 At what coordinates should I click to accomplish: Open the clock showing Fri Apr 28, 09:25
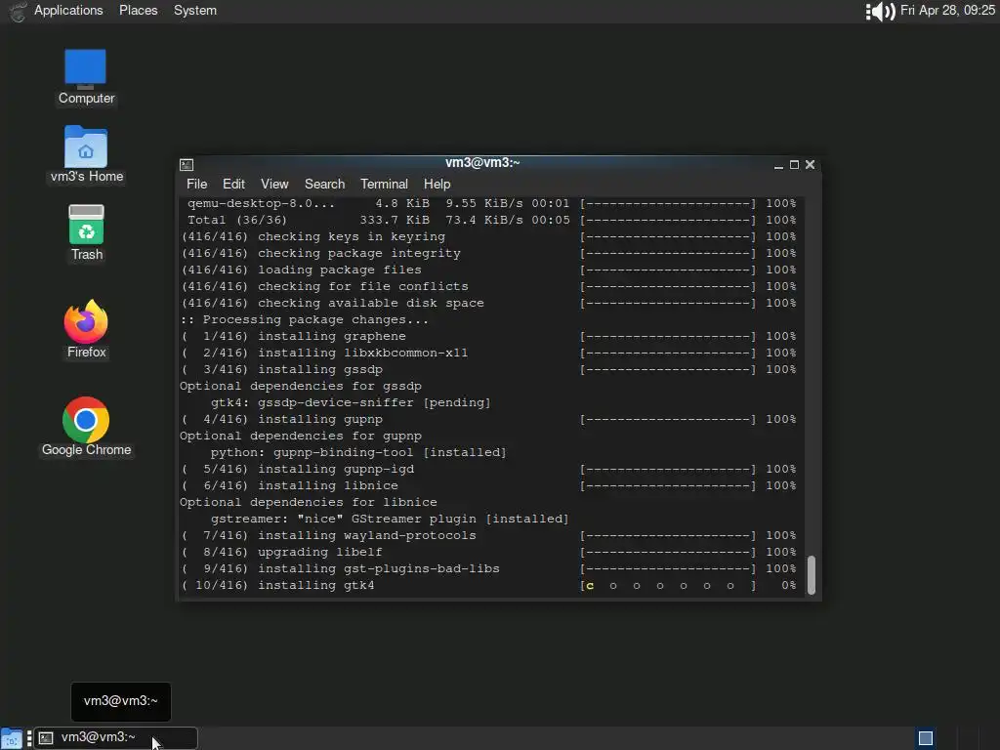coord(947,10)
